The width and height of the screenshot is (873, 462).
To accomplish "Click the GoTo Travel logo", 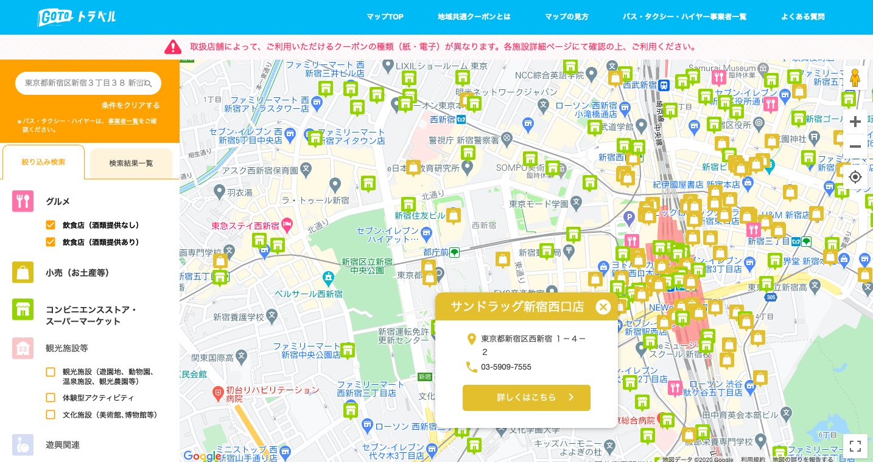I will pyautogui.click(x=77, y=17).
